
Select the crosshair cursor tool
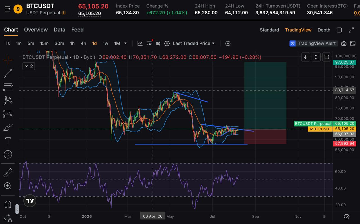coord(8,60)
